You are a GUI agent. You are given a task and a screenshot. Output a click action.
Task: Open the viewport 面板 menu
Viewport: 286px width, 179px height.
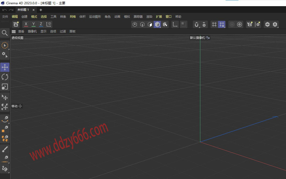click(73, 32)
